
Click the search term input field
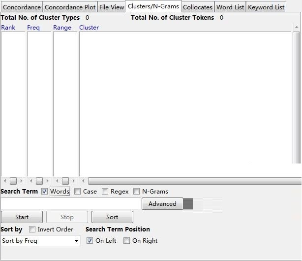[71, 203]
